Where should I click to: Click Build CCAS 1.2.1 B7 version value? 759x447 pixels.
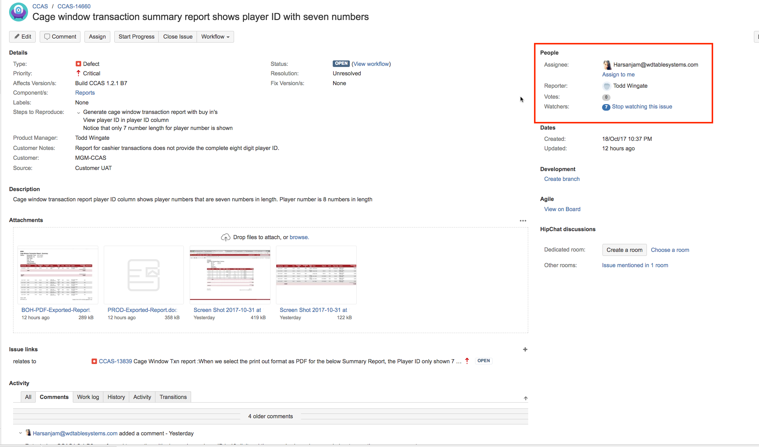(101, 83)
